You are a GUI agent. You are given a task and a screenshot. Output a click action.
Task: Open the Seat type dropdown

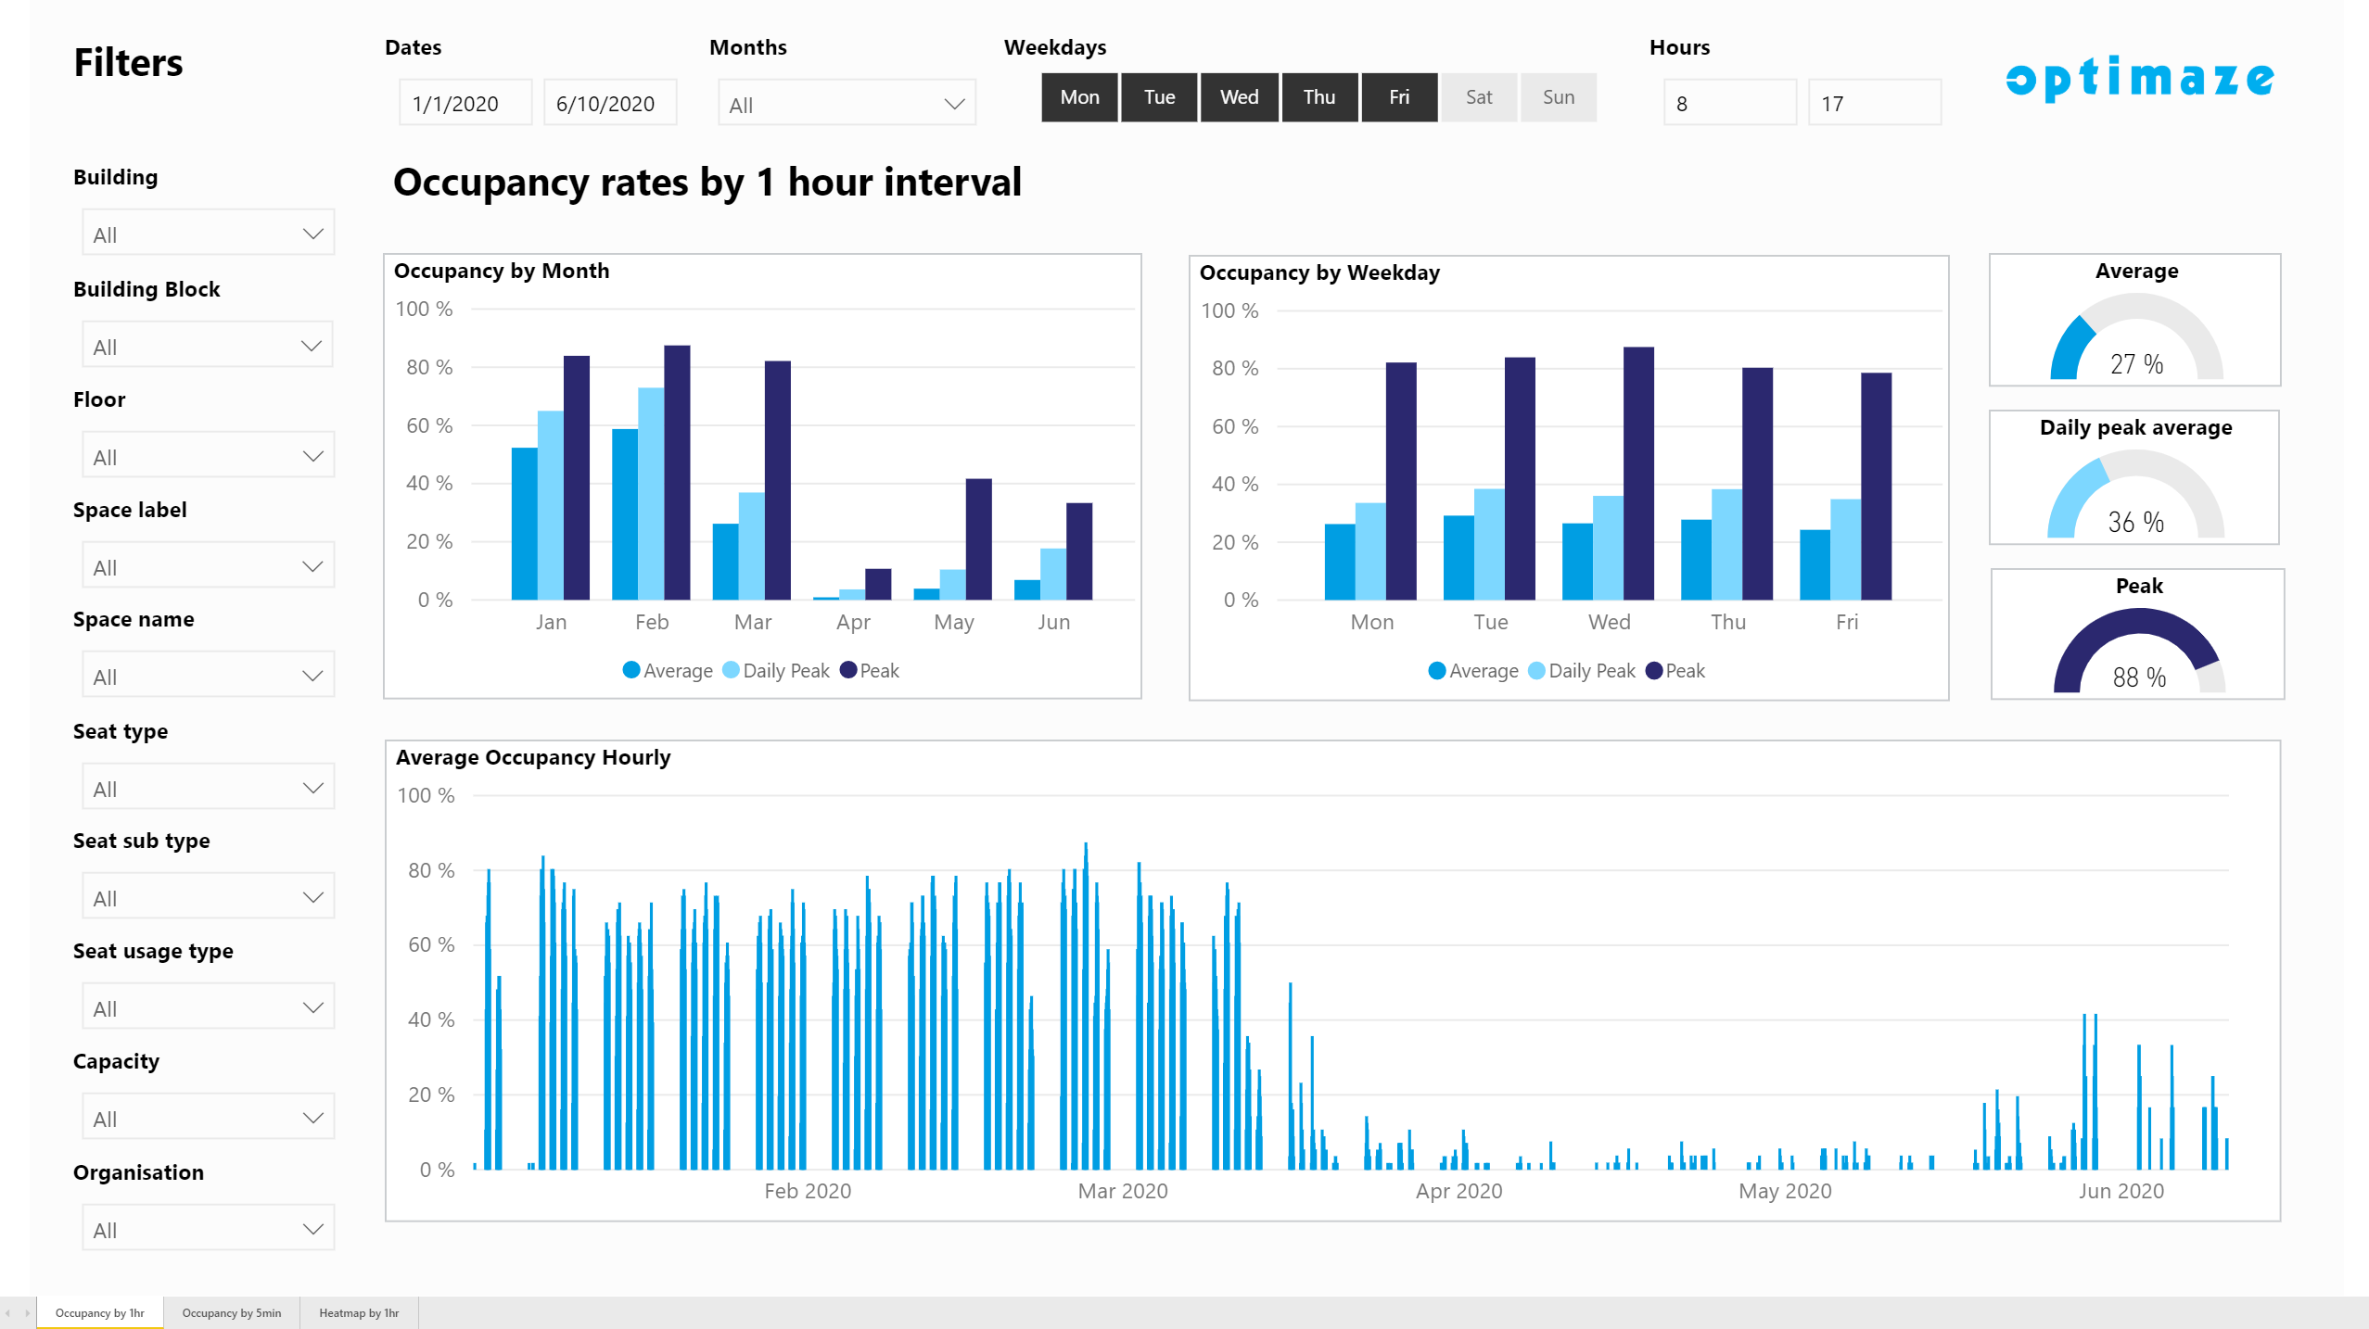pyautogui.click(x=208, y=788)
